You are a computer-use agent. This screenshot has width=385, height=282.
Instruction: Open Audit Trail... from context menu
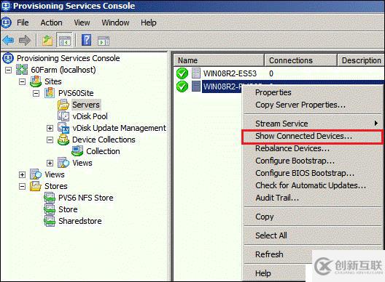pos(277,198)
